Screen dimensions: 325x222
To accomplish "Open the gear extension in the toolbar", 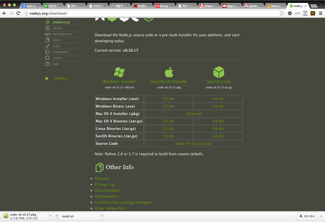I will click(290, 13).
